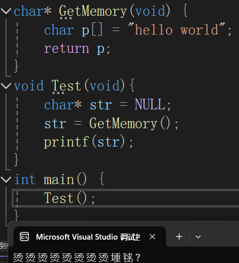Open the terminal profiles dropdown arrow
Viewport: 239px width, 263px height.
click(198, 237)
